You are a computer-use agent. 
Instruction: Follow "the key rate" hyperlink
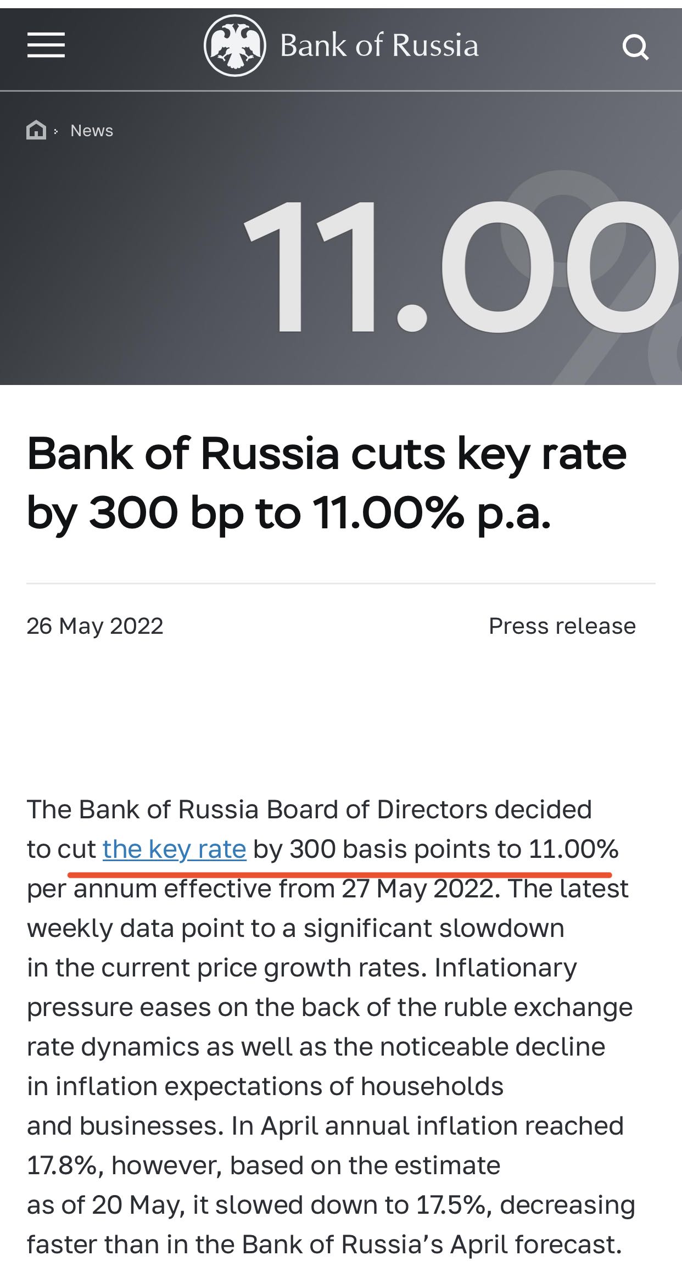(x=174, y=849)
